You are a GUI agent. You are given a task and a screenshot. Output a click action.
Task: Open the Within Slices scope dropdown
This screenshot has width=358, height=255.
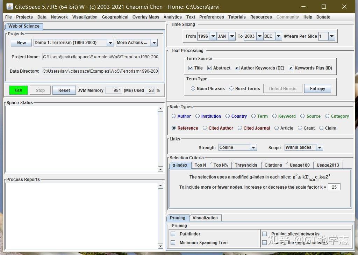tap(320, 147)
